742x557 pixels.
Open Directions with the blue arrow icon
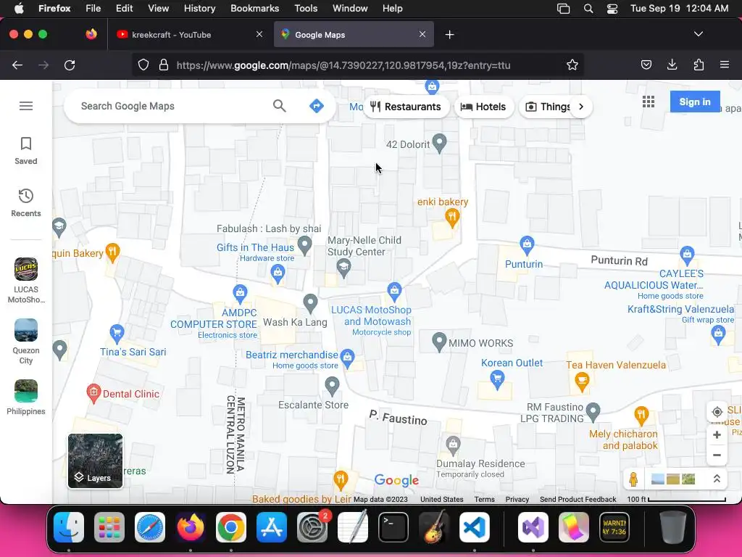317,106
